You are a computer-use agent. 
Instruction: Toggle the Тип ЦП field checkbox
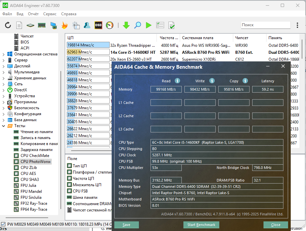[x=69, y=166]
